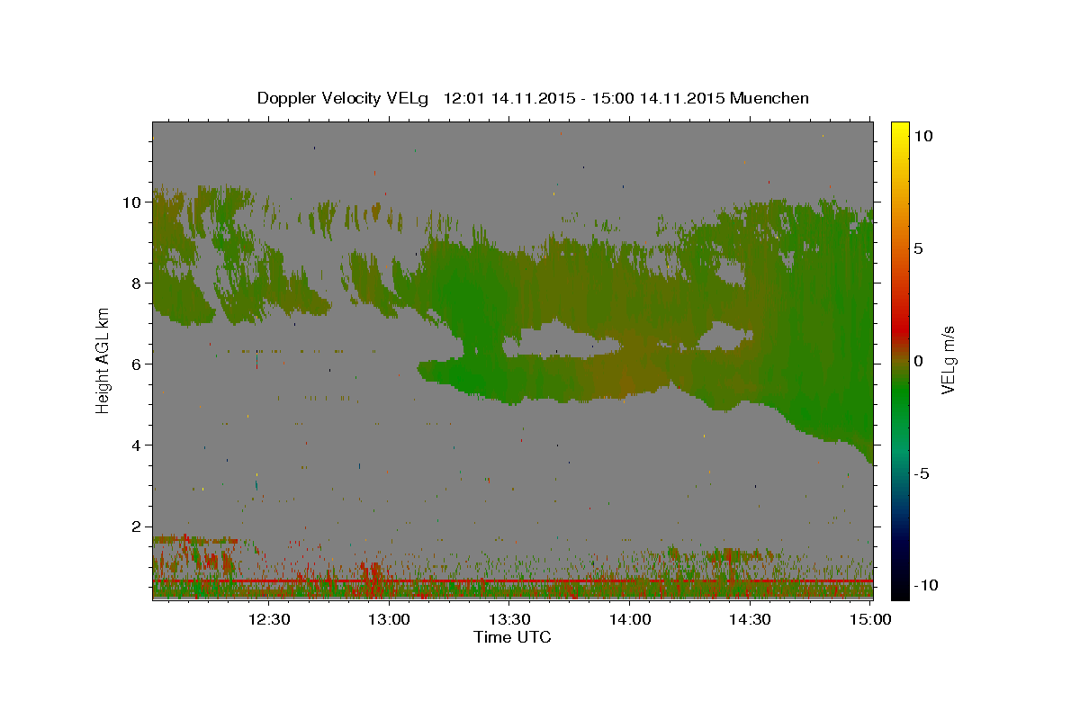Click the 'VELg m/s' colorbar title

tap(948, 360)
